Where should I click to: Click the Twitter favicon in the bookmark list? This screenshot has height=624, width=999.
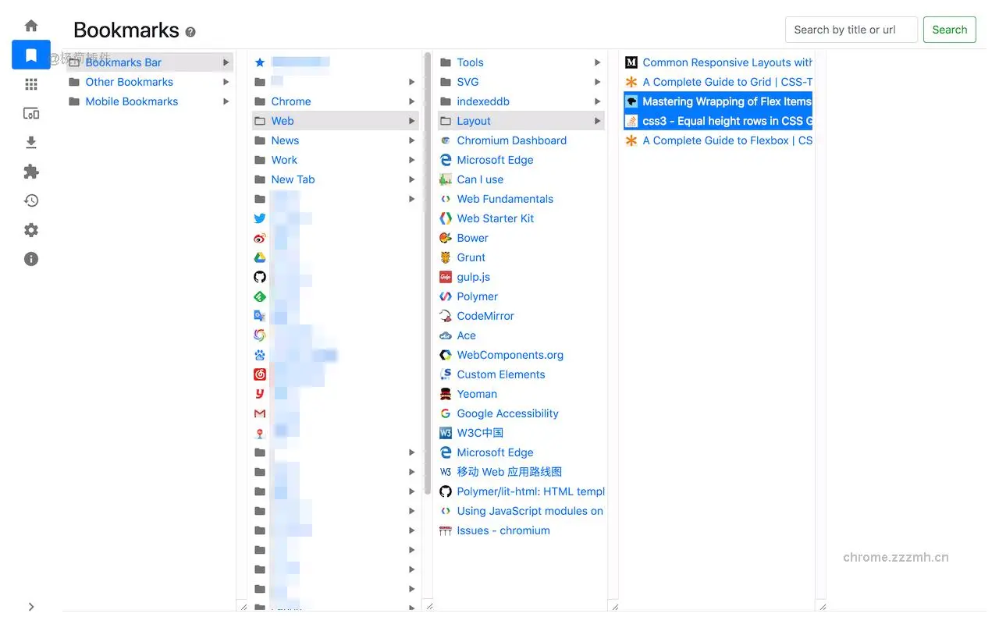click(x=260, y=218)
